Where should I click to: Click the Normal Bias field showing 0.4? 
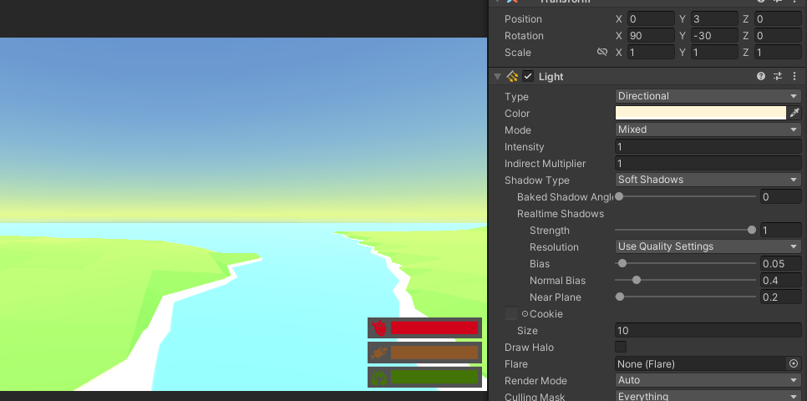[x=781, y=281]
